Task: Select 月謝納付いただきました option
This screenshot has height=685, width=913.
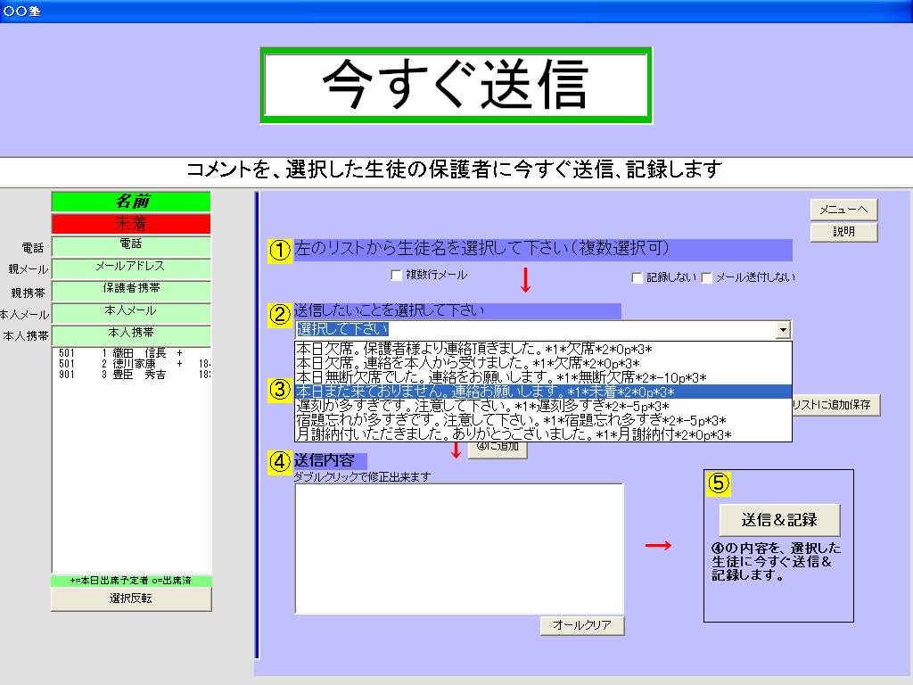Action: [x=543, y=434]
